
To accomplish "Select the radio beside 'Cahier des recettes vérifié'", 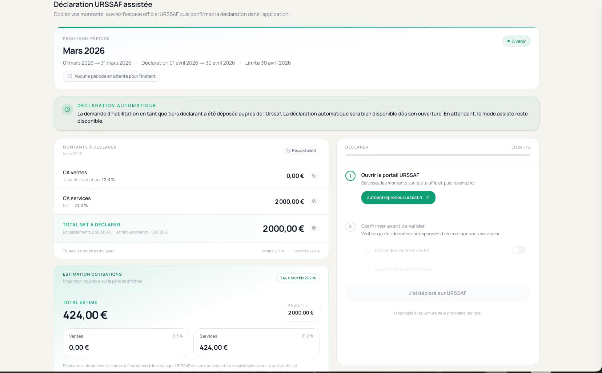I will tap(368, 250).
